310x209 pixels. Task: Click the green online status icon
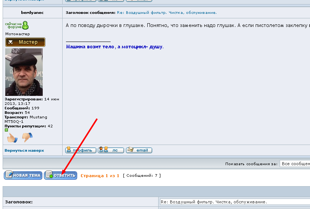[25, 25]
